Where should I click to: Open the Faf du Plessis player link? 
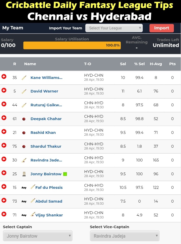[x=49, y=188]
